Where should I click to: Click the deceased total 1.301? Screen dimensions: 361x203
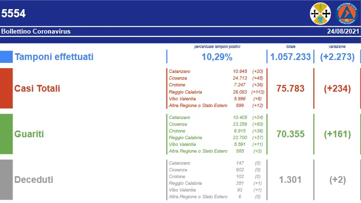291,180
